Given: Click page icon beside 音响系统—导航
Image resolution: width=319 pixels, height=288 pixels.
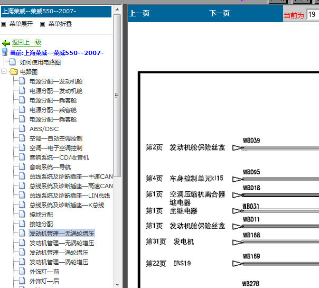Looking at the screenshot, I should 22,166.
